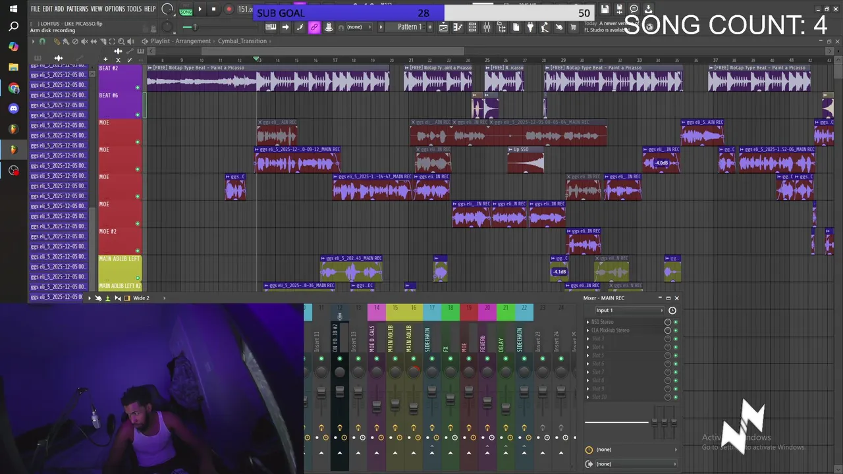Expand the NS1 Stereo slot arrow
Viewport: 843px width, 474px height.
588,322
